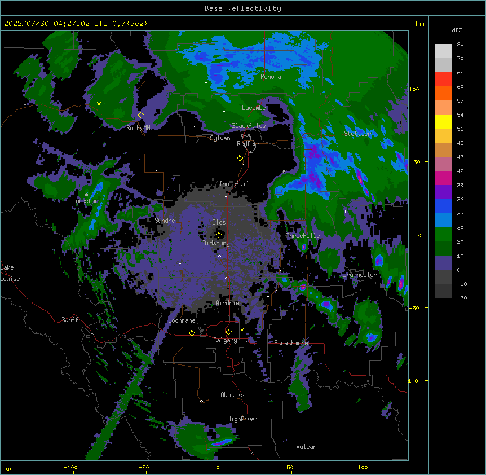This screenshot has width=486, height=475.
Task: Click the Didsbury label
Action: [217, 243]
